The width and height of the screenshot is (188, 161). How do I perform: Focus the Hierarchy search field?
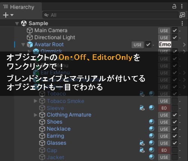110,15
